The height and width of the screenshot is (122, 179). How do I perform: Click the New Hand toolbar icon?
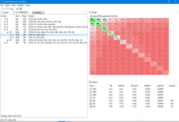coord(6,9)
